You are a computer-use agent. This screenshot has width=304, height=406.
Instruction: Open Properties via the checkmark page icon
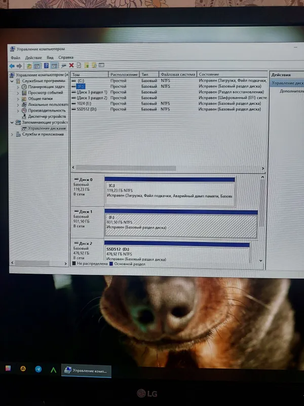79,65
